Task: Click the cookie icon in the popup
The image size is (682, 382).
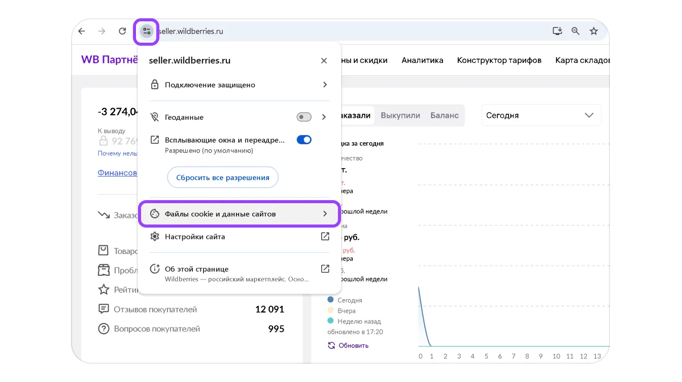Action: tap(155, 214)
